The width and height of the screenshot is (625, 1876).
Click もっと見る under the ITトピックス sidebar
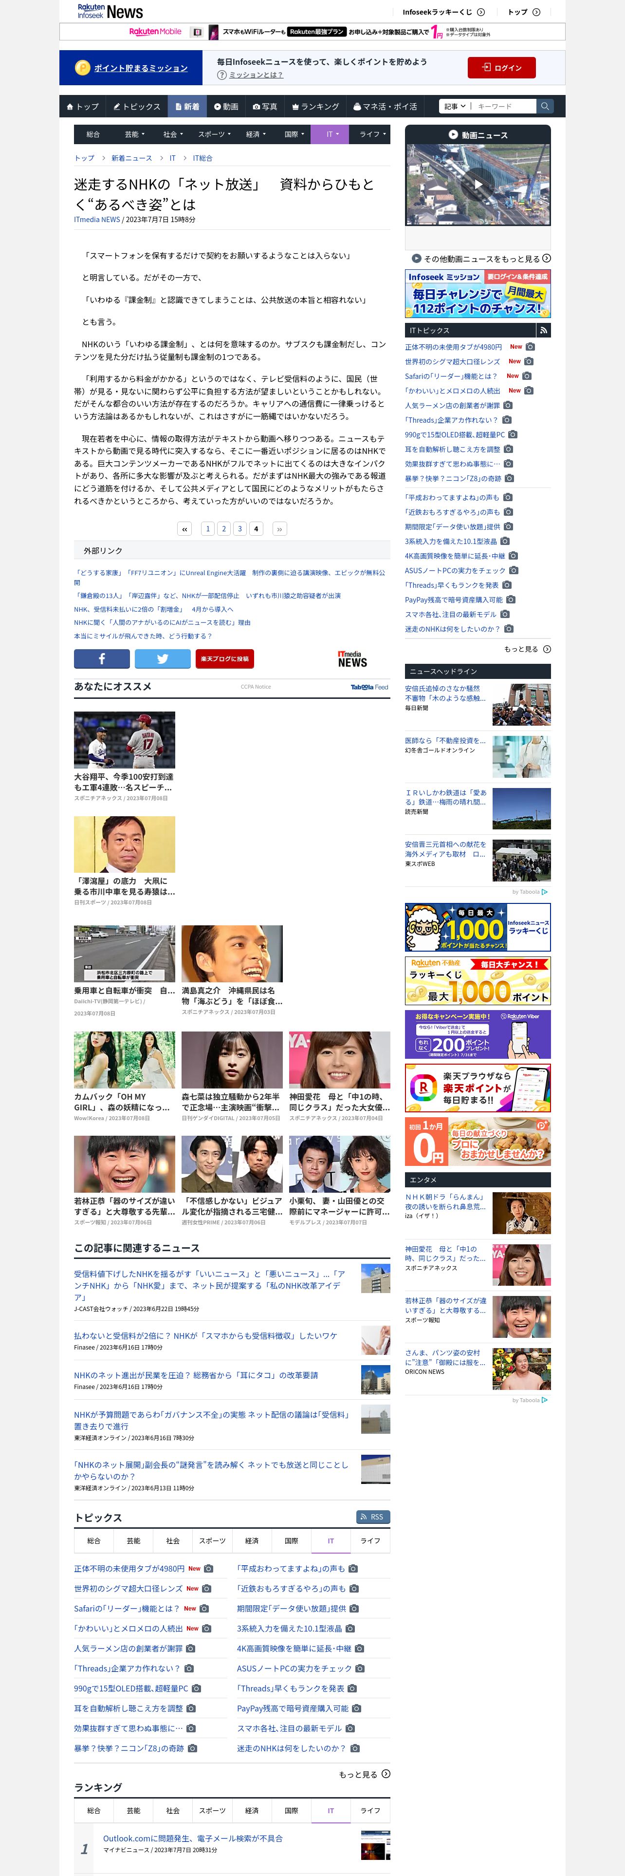click(x=527, y=649)
